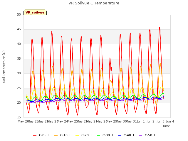Click the Time axis label
The height and width of the screenshot is (141, 188).
166,126
